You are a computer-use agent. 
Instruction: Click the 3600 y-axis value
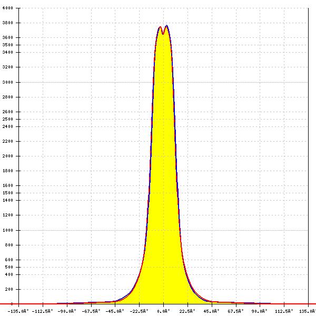(8, 37)
